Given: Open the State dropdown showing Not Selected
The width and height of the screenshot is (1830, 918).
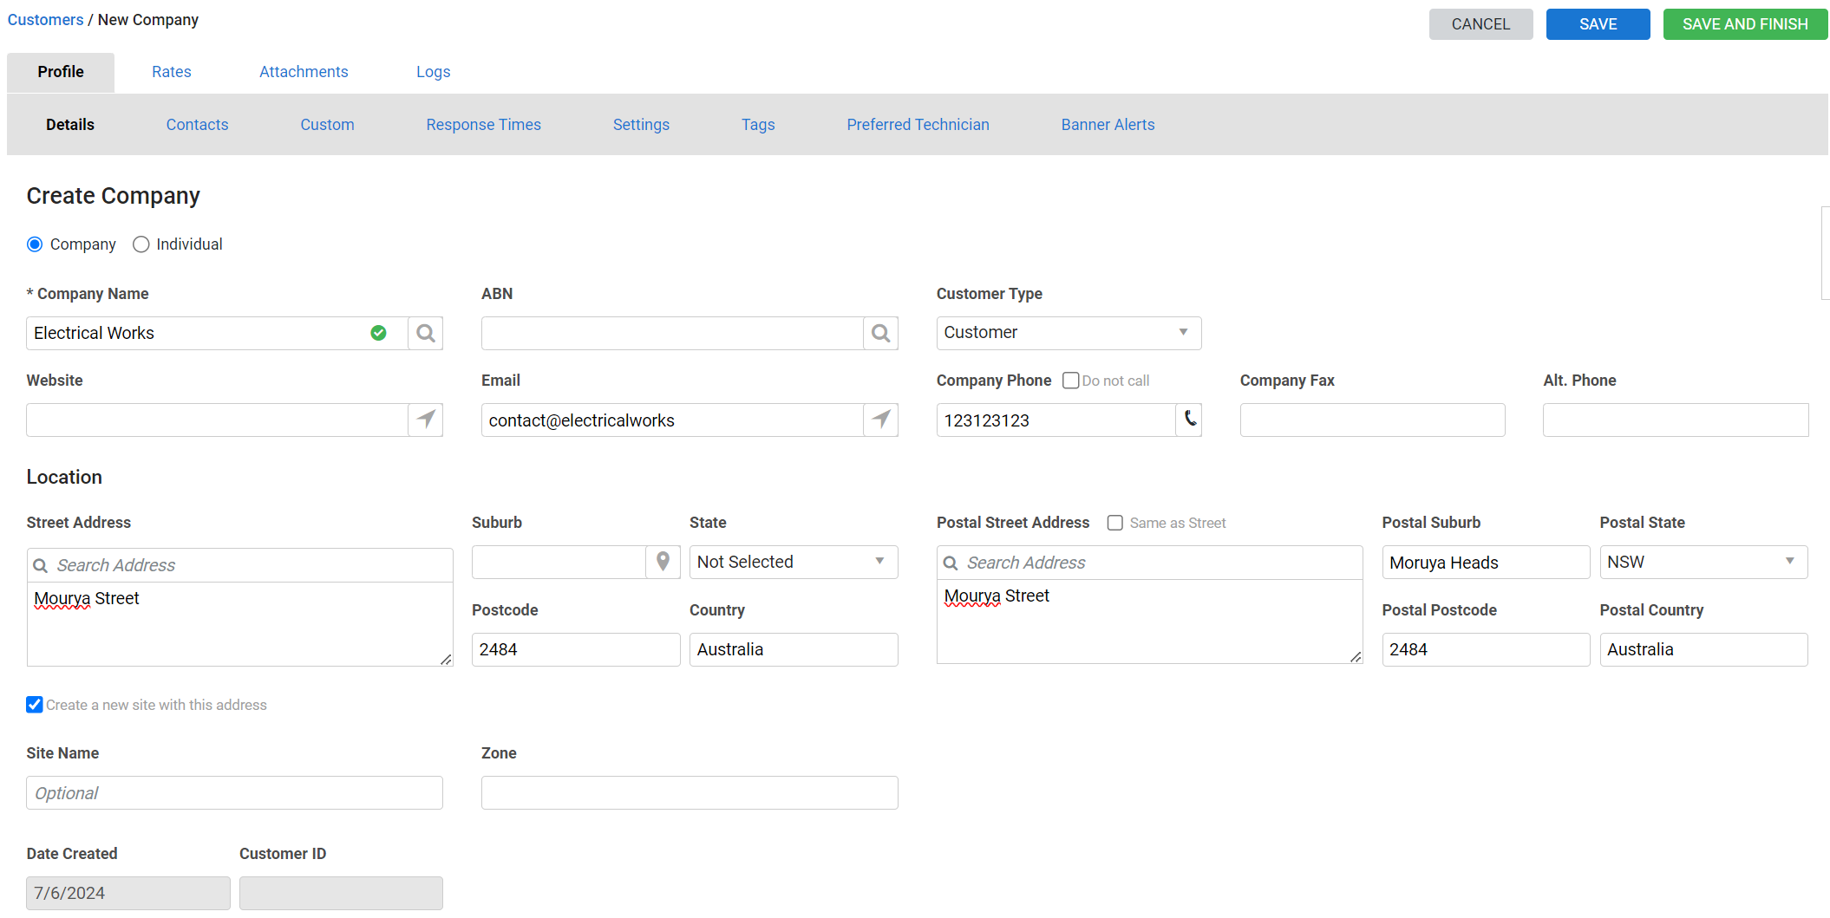Looking at the screenshot, I should 794,562.
